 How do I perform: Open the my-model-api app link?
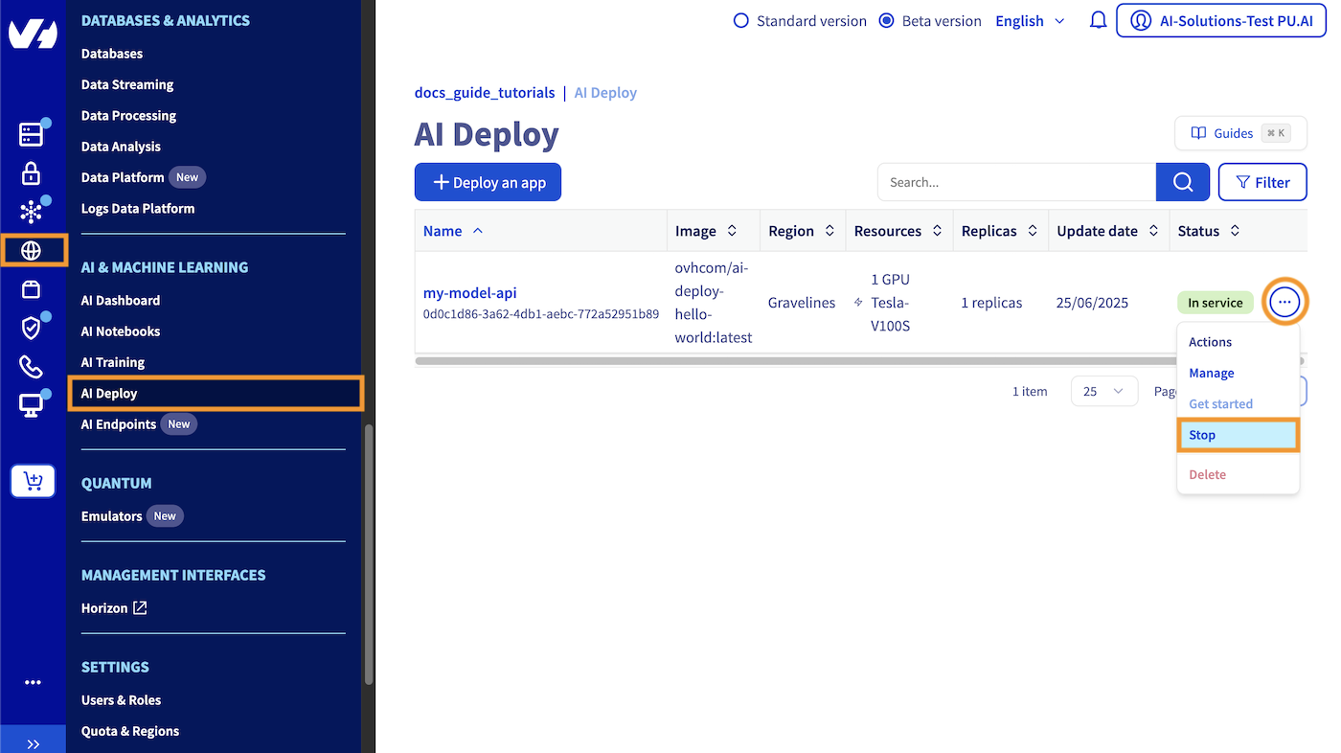[469, 293]
